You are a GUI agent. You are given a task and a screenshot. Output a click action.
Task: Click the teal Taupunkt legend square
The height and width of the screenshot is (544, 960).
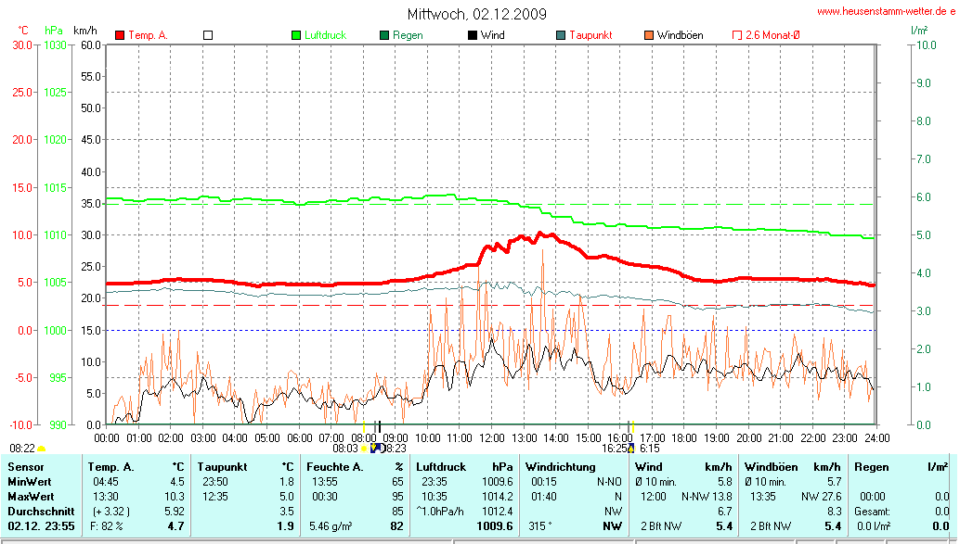561,35
